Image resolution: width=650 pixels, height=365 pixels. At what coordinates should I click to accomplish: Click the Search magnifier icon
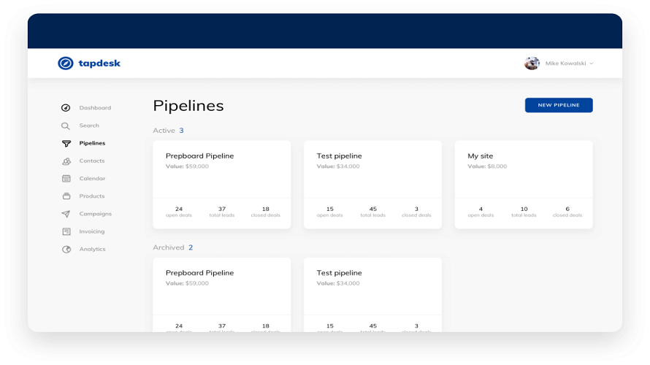(x=66, y=126)
